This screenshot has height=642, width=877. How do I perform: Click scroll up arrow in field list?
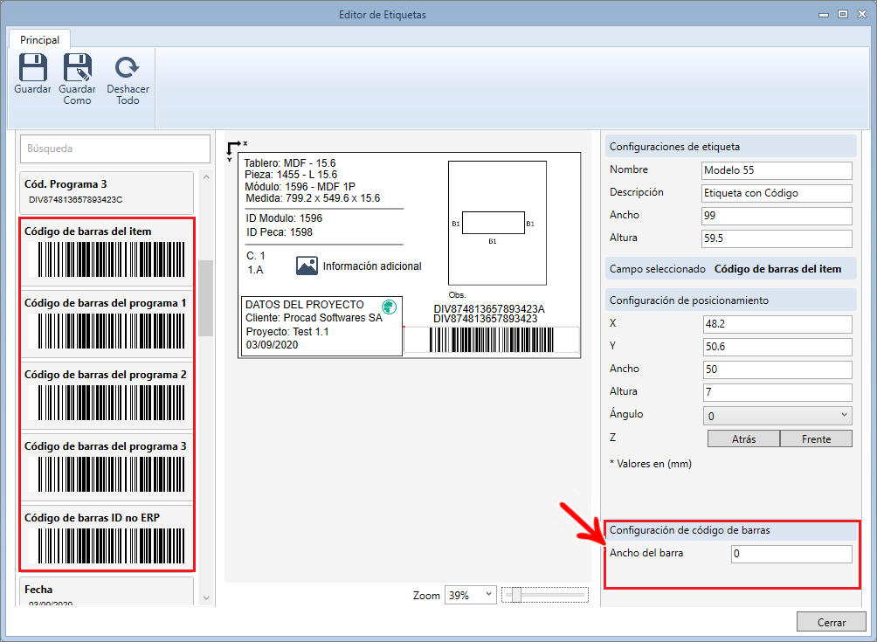pos(206,176)
